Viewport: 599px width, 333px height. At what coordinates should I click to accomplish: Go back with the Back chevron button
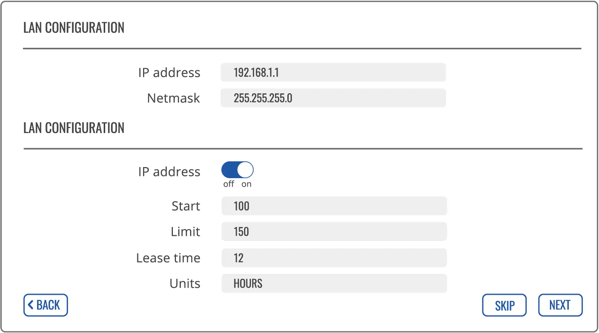(x=46, y=305)
